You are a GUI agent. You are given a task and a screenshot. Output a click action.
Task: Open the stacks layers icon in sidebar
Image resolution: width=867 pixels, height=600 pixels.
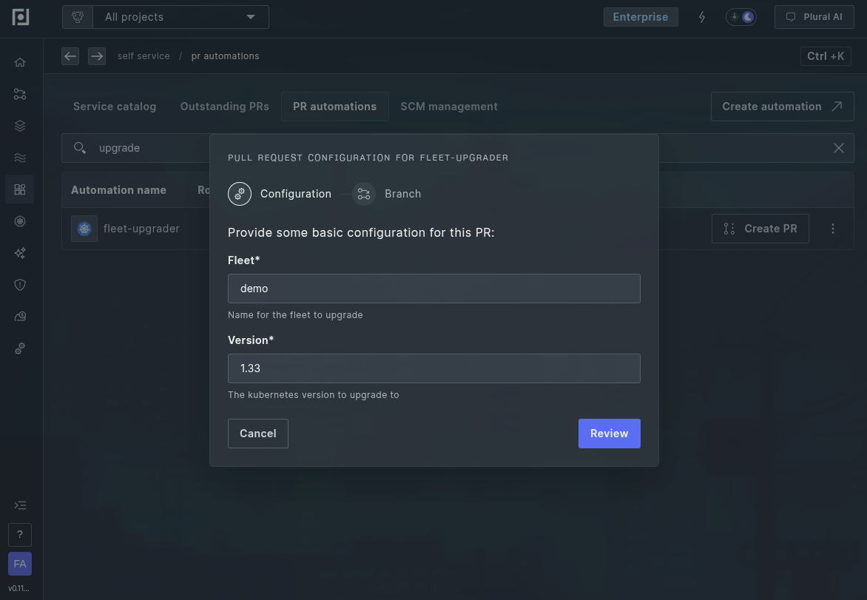pyautogui.click(x=20, y=127)
